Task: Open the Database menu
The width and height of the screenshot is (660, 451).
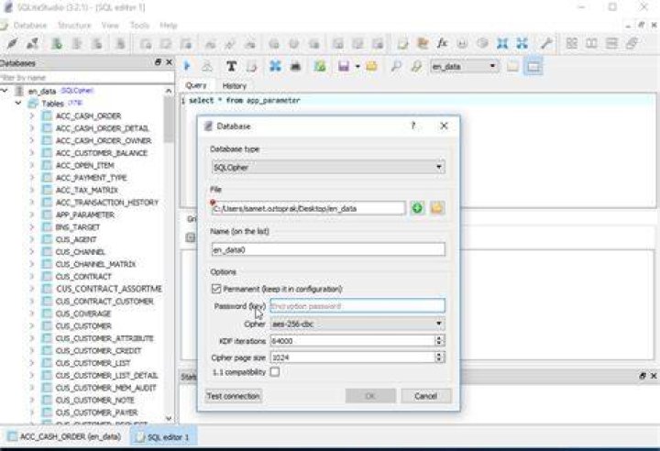Action: click(30, 26)
